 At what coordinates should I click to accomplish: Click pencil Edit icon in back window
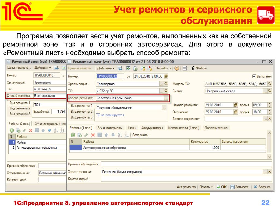[24, 130]
